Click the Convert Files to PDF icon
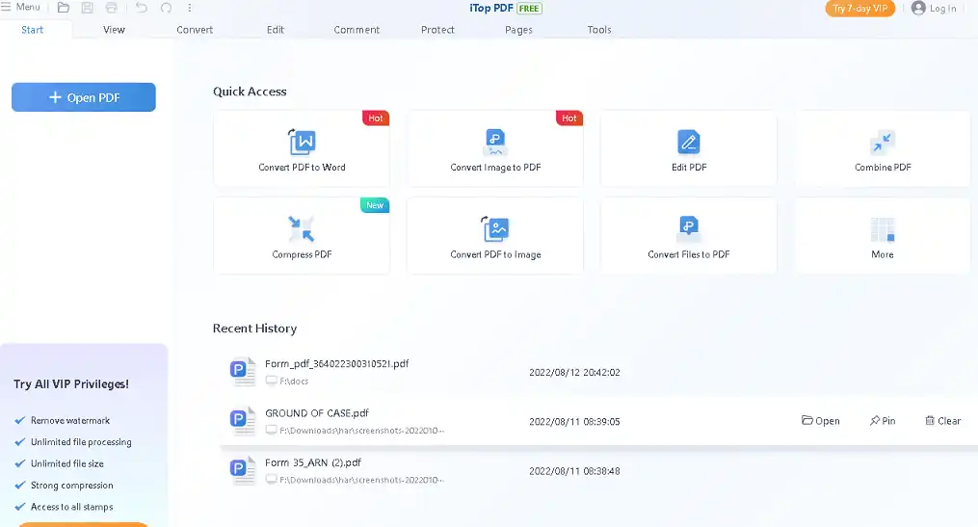Viewport: 978px width, 527px height. [x=689, y=228]
